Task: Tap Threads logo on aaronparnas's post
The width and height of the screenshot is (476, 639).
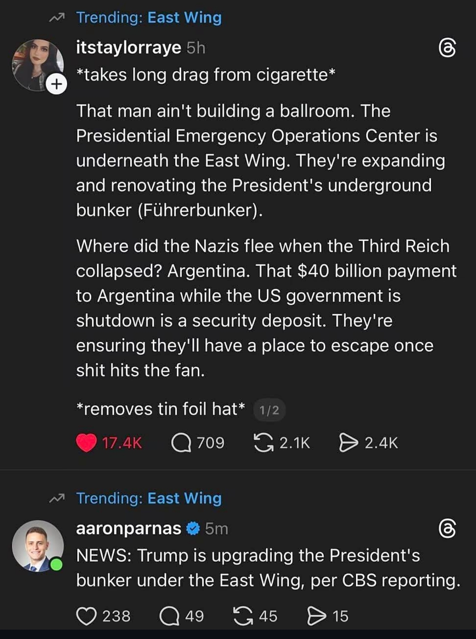Action: pyautogui.click(x=447, y=529)
